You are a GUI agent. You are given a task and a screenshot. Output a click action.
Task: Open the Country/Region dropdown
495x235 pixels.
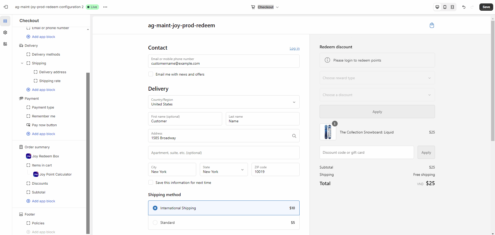tap(223, 102)
